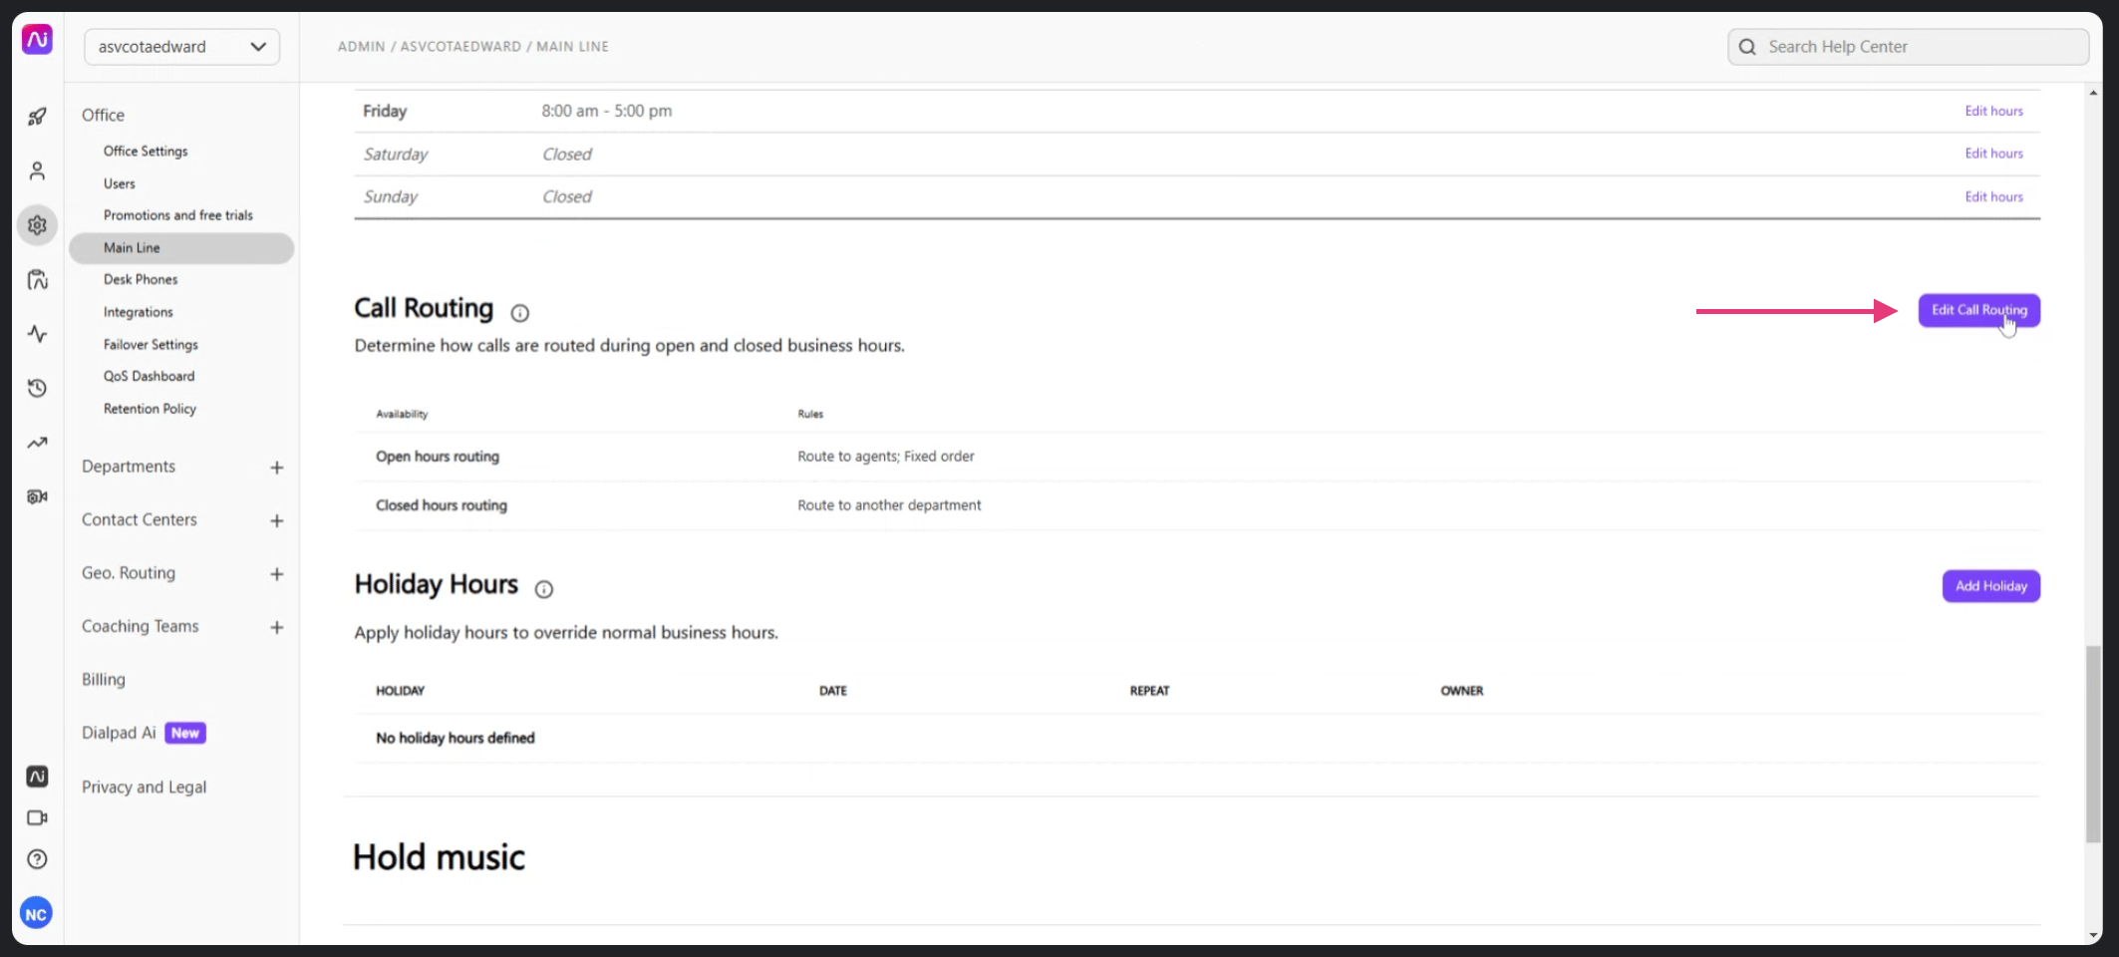2119x957 pixels.
Task: Open the person profile icon in sidebar
Action: click(37, 171)
